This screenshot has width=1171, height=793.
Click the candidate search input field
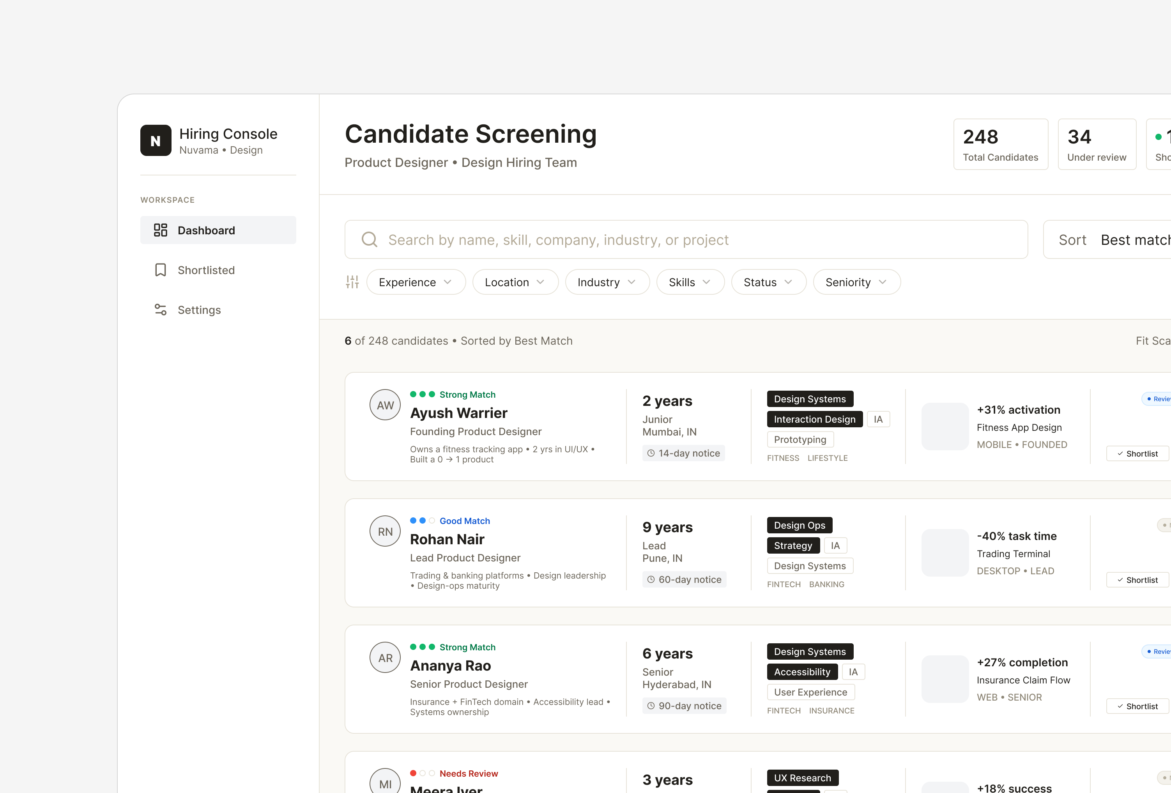click(x=686, y=240)
